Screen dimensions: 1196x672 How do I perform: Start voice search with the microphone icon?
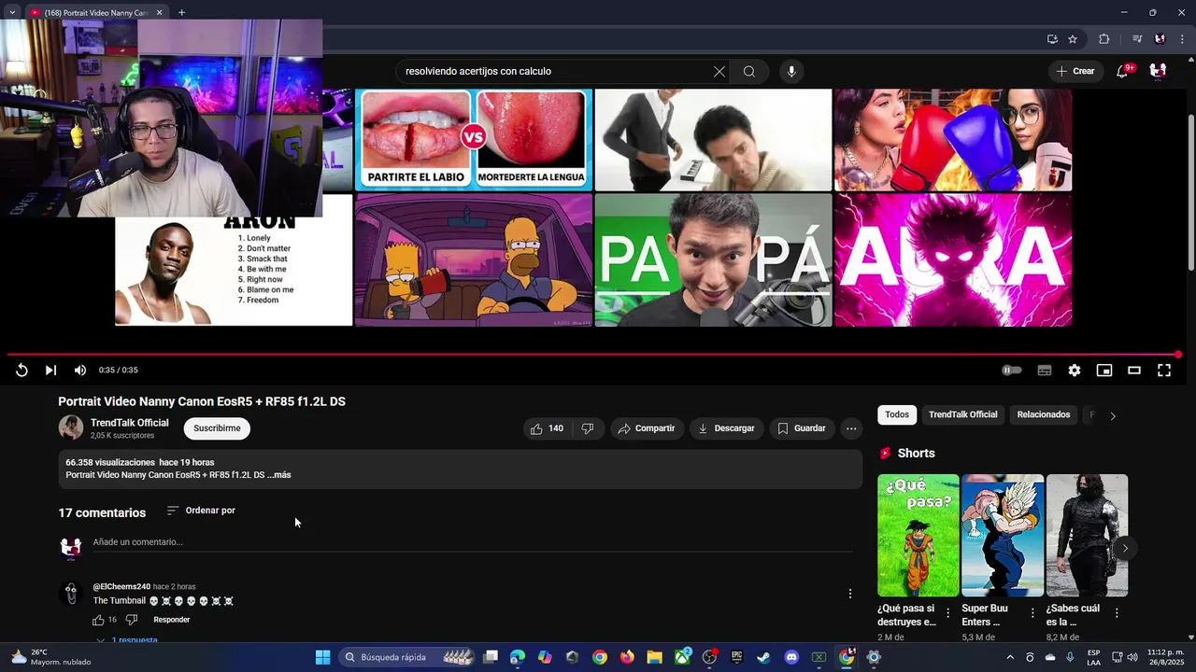coord(791,72)
